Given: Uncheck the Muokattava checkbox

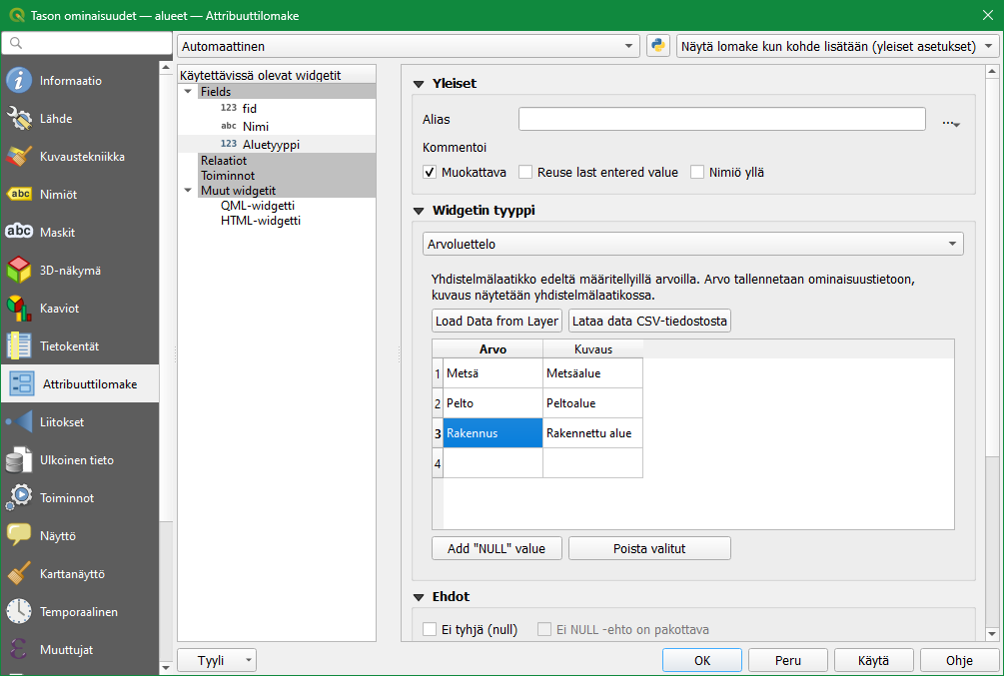Looking at the screenshot, I should click(431, 172).
